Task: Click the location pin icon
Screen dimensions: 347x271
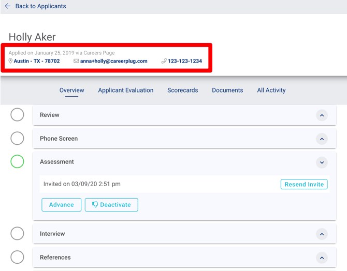Action: 10,61
